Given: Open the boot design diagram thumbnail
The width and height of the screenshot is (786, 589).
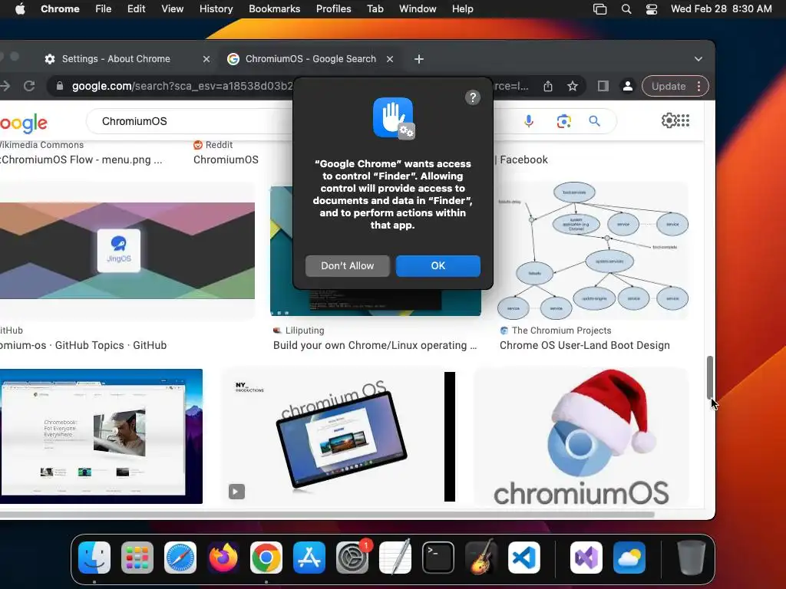Looking at the screenshot, I should click(593, 251).
